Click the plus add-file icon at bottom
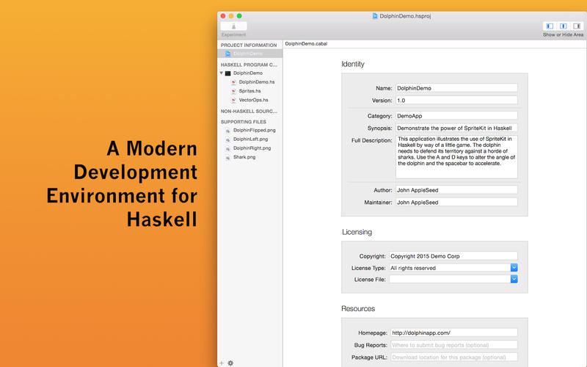587x367 pixels. point(222,363)
